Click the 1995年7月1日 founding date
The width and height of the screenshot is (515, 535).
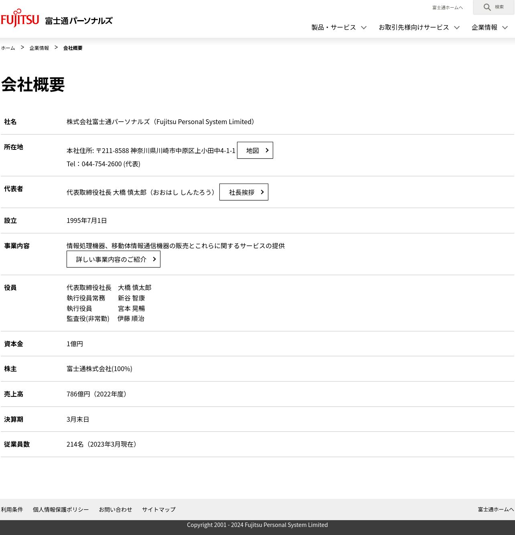click(x=87, y=221)
